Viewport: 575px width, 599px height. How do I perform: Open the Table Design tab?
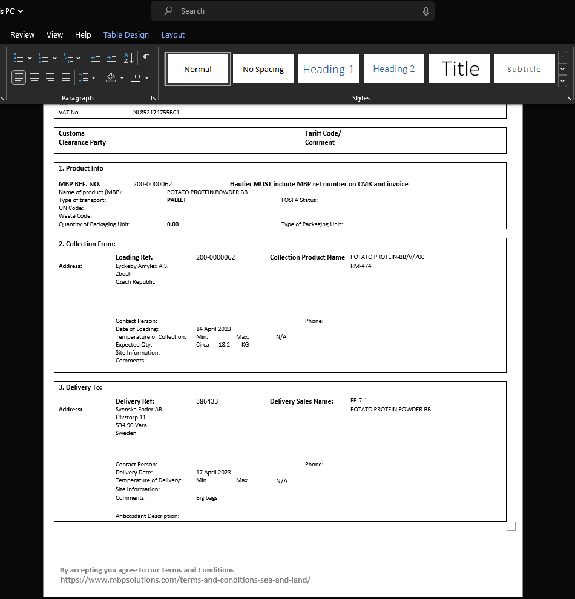pos(126,35)
